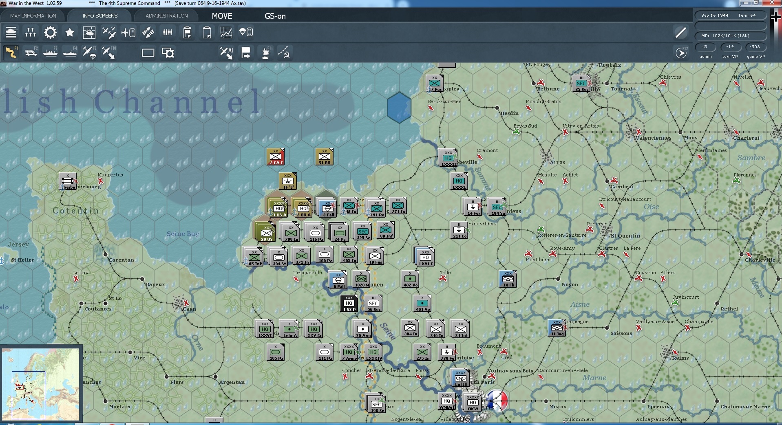
Task: Select the 7 Army HQ counter
Action: (x=349, y=352)
